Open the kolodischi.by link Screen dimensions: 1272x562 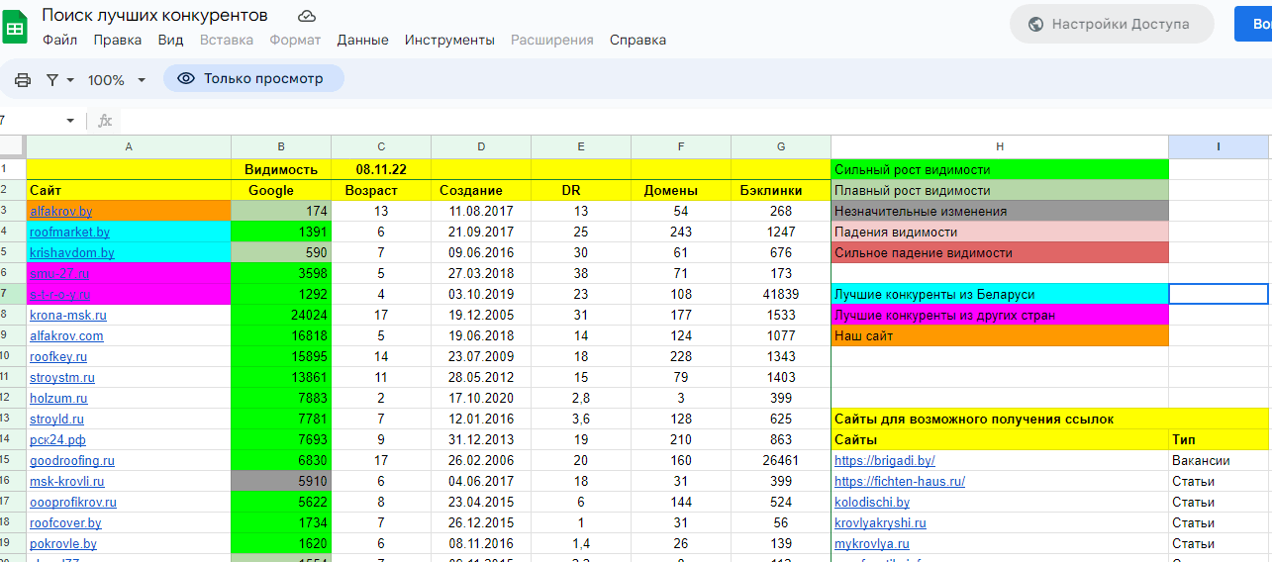tap(872, 502)
